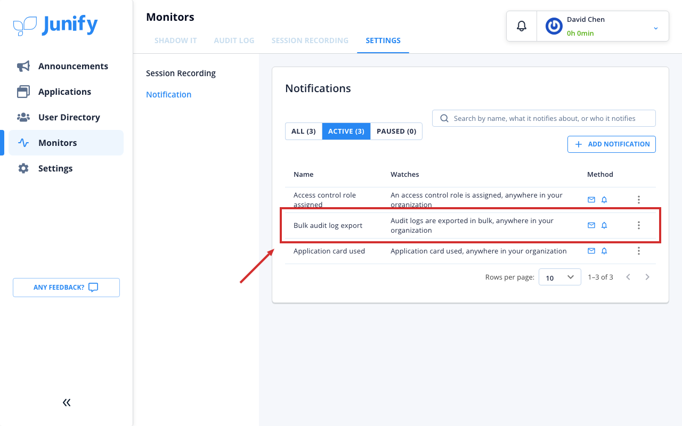
Task: Click David Chen's power avatar icon
Action: coord(554,26)
